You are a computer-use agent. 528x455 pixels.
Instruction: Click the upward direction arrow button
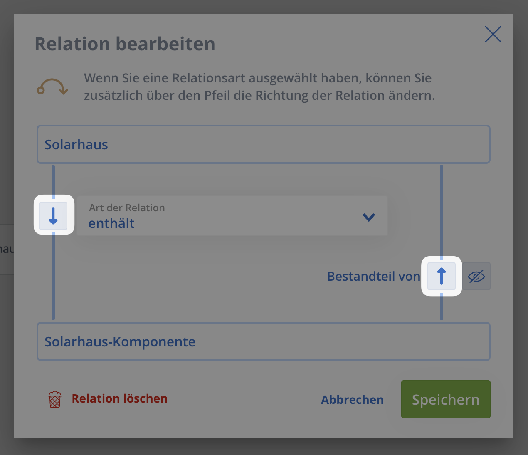coord(442,276)
